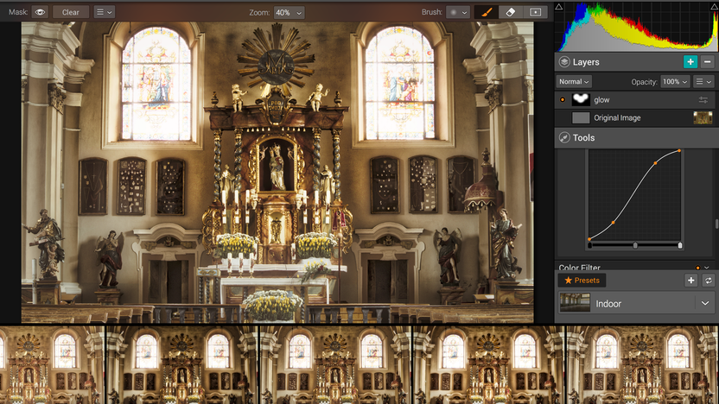Click the Original Image gray mask thumbnail
Screen dimensions: 719x404
click(581, 117)
